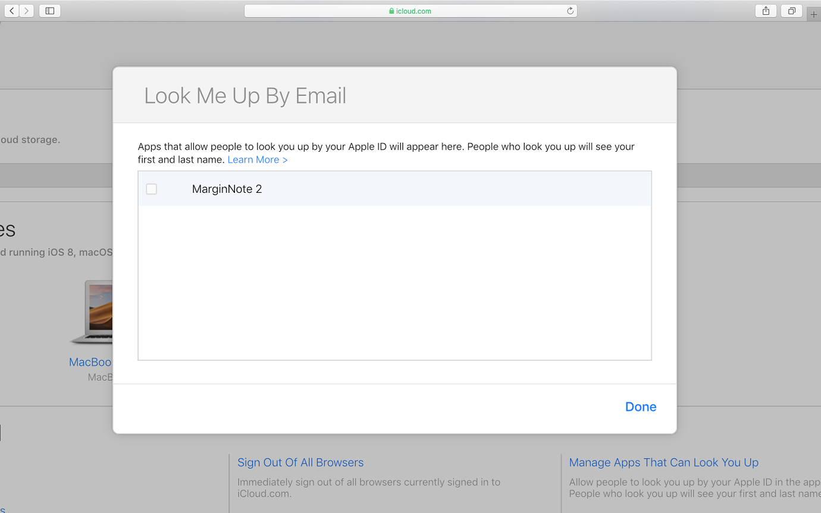Go back with Safari's back arrow
The width and height of the screenshot is (821, 513).
11,11
